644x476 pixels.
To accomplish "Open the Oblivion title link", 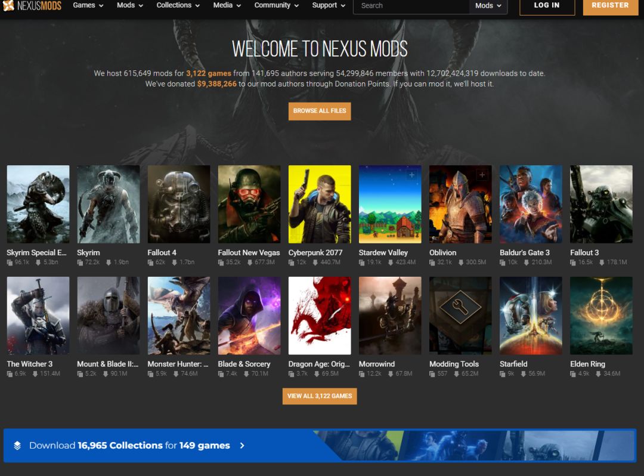I will 442,252.
